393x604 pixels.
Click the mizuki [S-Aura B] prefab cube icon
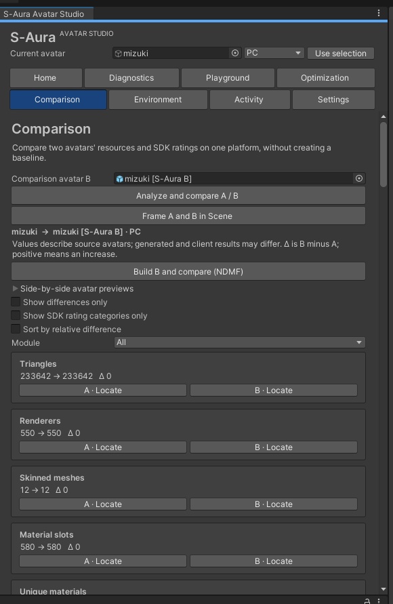click(x=120, y=179)
